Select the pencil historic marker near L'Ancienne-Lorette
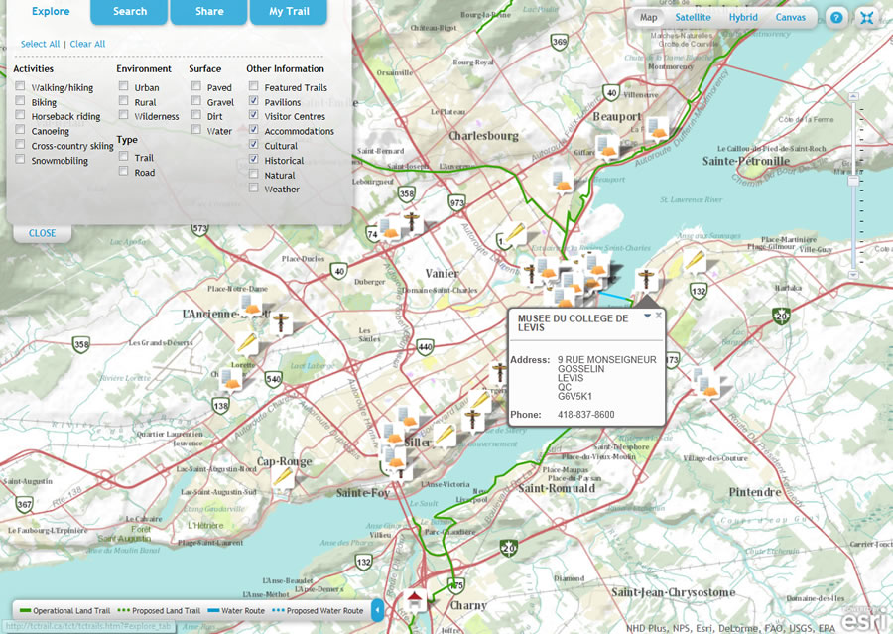 point(246,342)
